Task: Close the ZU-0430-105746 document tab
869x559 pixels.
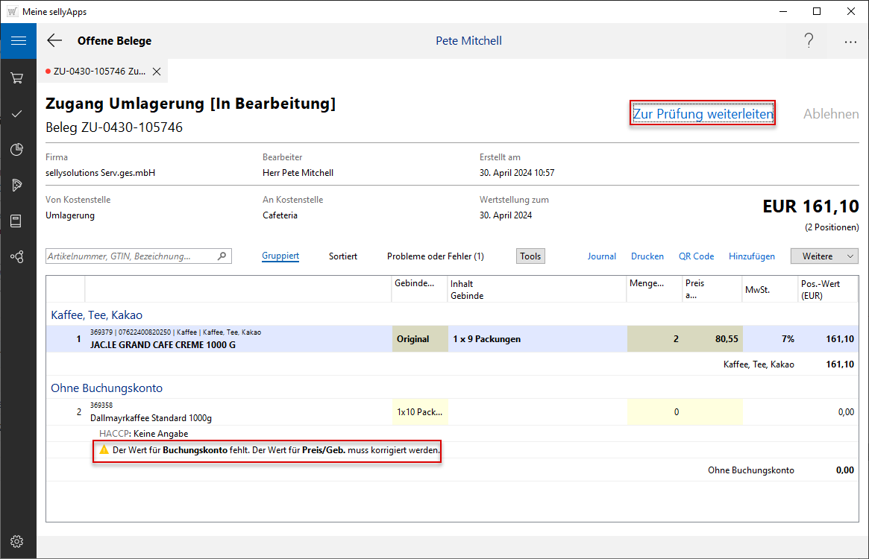Action: pos(157,72)
